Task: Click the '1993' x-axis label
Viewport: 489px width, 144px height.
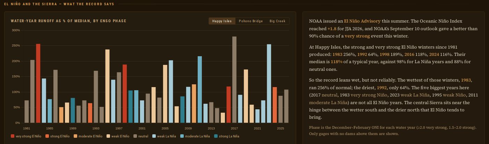Action: pos(96,128)
